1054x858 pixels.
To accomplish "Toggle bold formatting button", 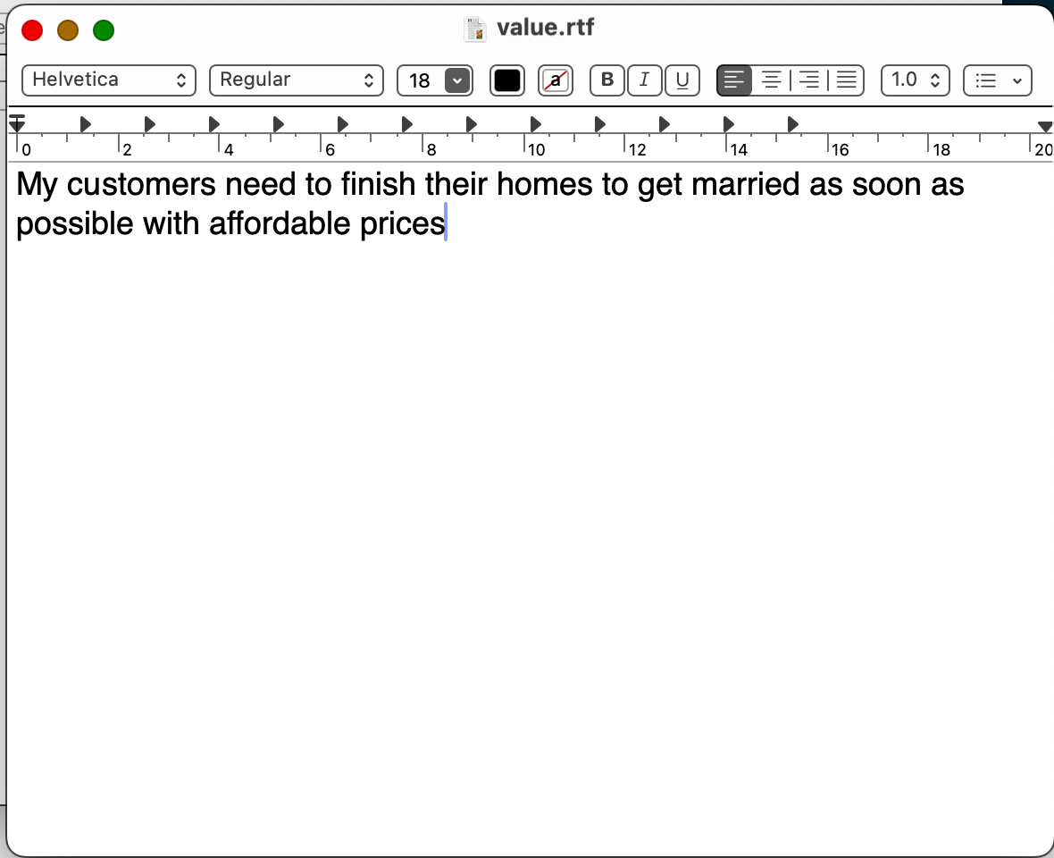I will pyautogui.click(x=607, y=80).
